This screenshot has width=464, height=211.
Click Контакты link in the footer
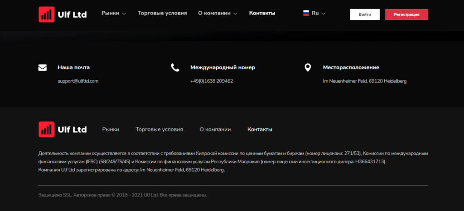260,130
